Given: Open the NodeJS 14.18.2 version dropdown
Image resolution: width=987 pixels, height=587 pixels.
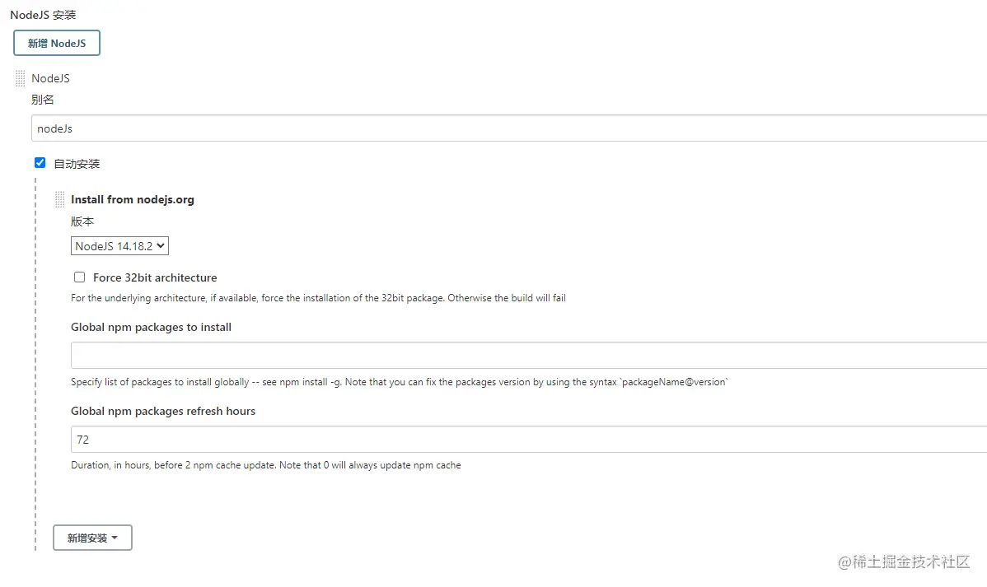Looking at the screenshot, I should coord(119,246).
